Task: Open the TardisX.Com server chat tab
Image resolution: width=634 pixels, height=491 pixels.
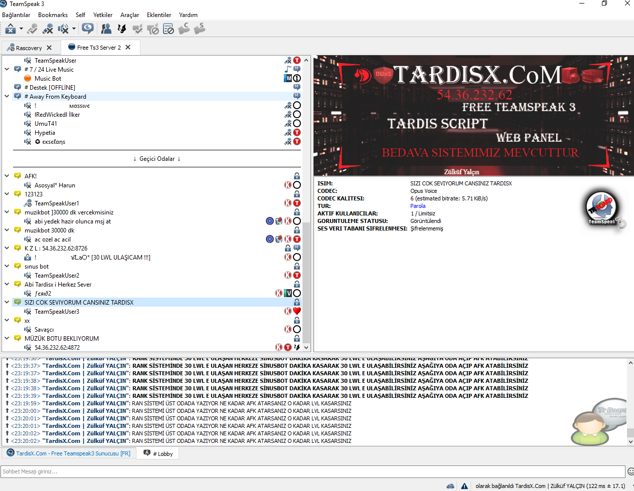Action: (x=69, y=453)
